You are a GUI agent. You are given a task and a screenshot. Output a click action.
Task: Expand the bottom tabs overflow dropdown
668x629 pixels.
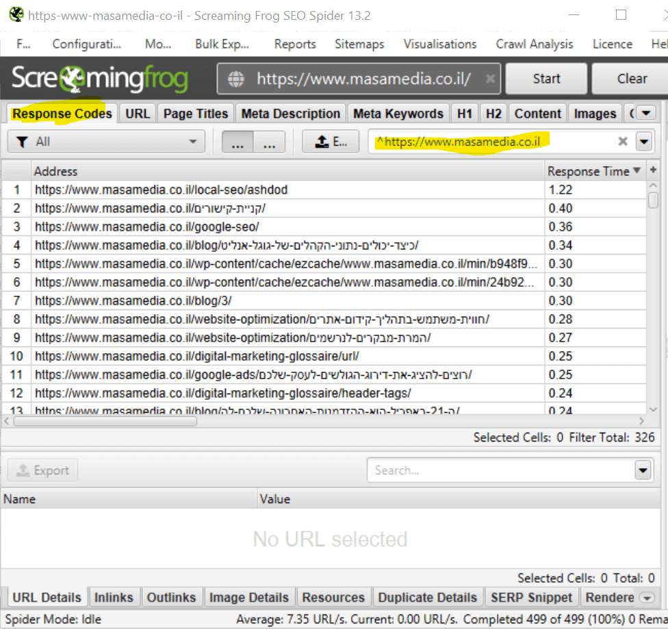[x=647, y=598]
